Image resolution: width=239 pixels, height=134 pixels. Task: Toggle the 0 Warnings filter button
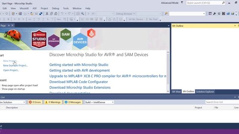(x=53, y=102)
